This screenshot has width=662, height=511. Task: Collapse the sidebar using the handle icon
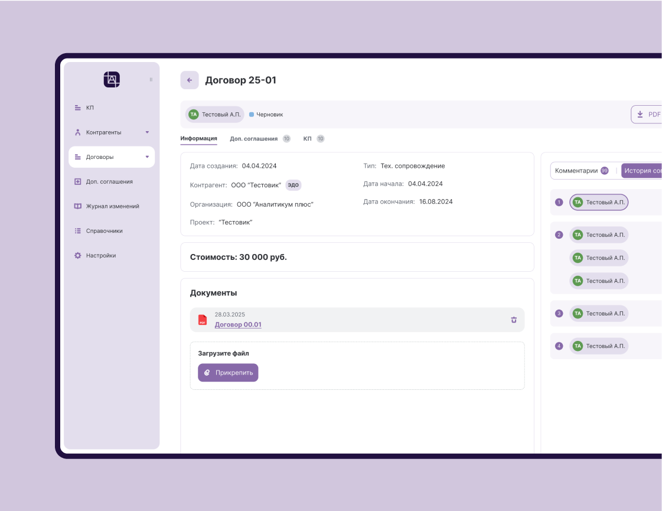151,79
